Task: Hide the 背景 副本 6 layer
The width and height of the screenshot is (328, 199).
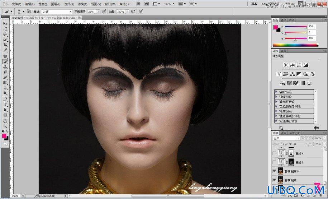Action: (274, 171)
